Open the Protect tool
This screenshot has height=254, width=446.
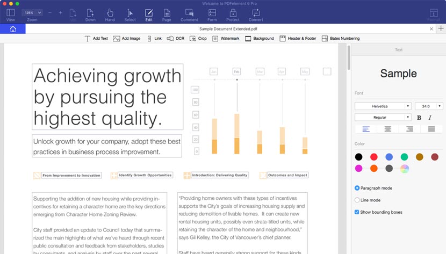click(233, 14)
